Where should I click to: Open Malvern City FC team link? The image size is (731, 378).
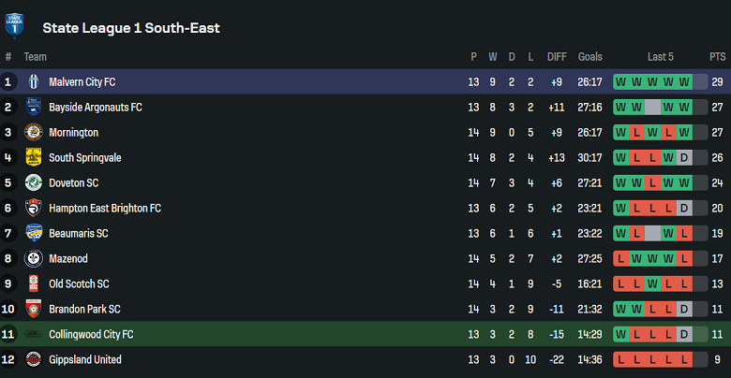tap(82, 82)
